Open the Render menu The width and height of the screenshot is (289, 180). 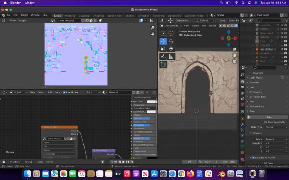24,15
